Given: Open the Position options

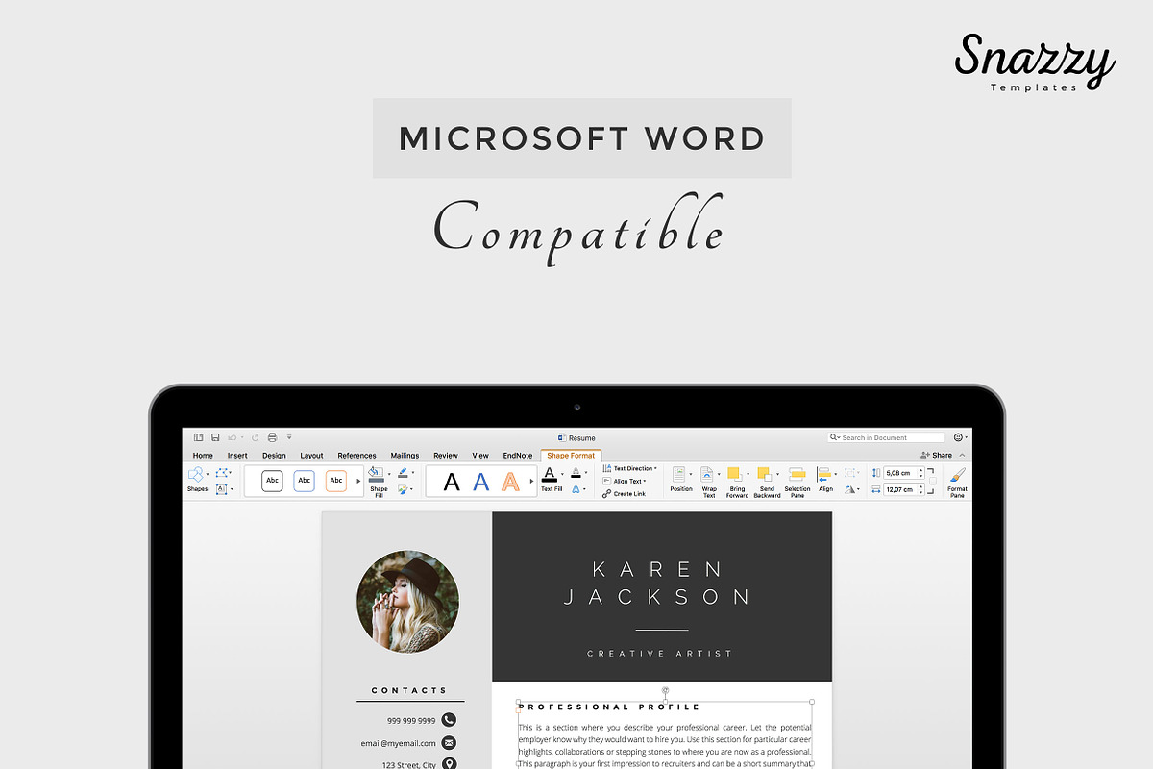Looking at the screenshot, I should pyautogui.click(x=681, y=481).
